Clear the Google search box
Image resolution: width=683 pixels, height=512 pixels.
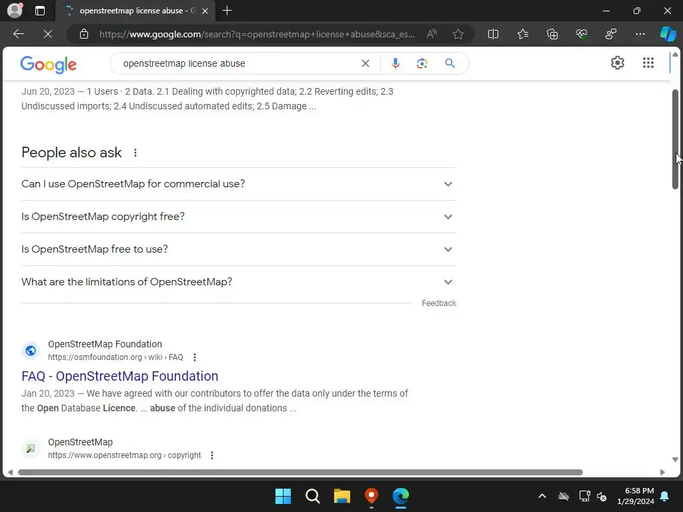pos(366,63)
